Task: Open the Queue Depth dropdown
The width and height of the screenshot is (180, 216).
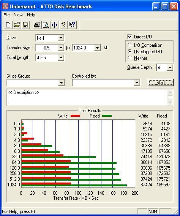Action: [x=170, y=68]
